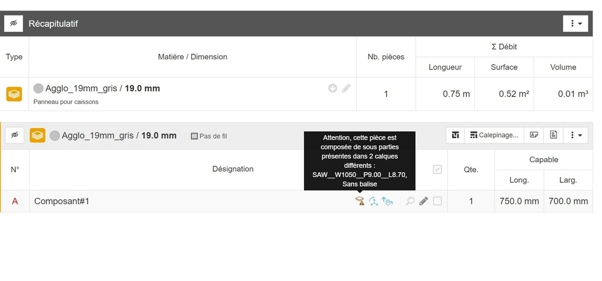Edit the Agglo_19mm_gris material in the summary row

(346, 88)
